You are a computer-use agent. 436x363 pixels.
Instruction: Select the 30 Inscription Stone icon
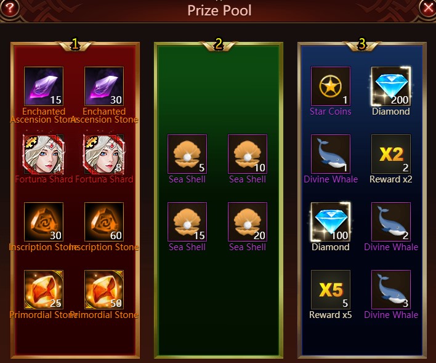tap(44, 222)
